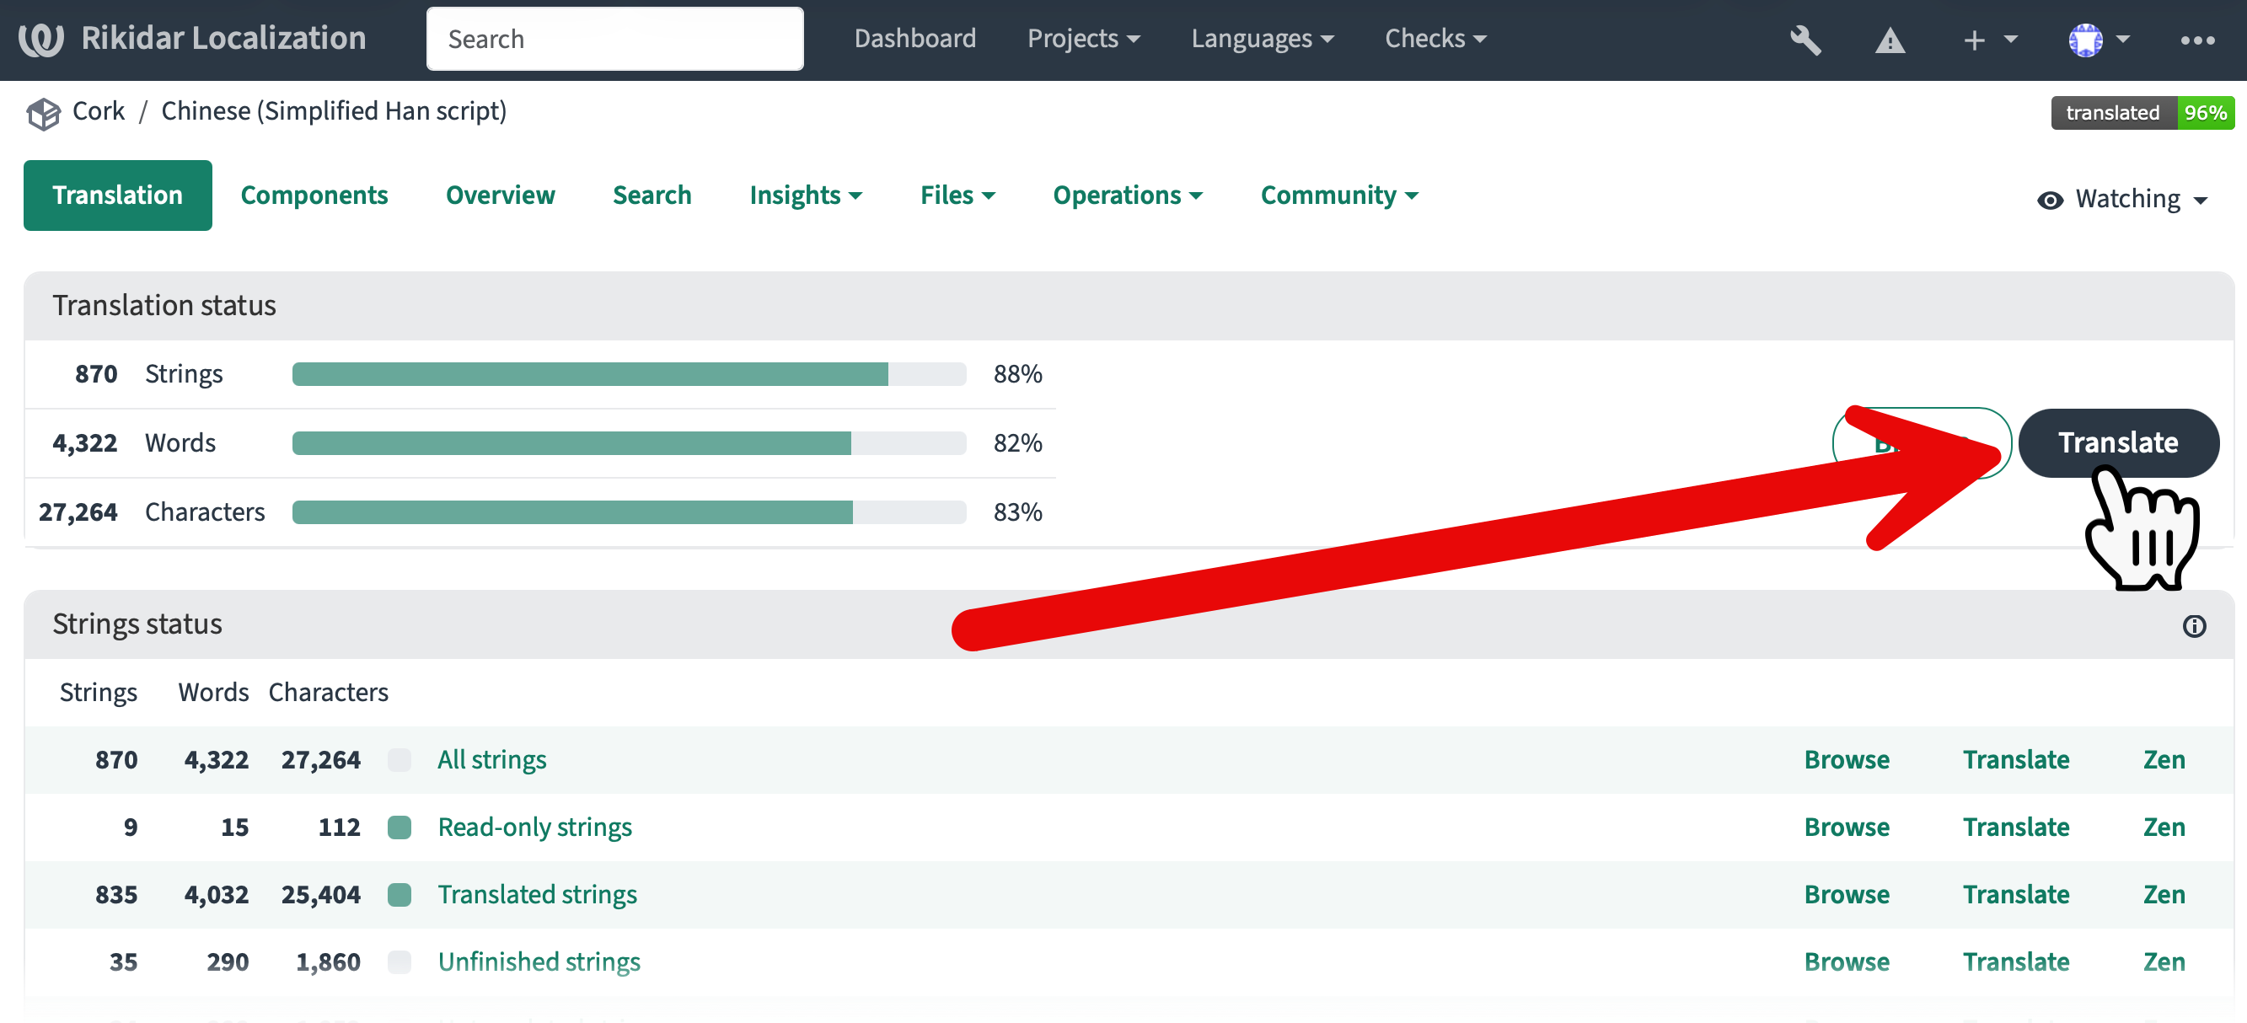This screenshot has width=2247, height=1023.
Task: Browse the Read-only strings row
Action: click(x=1846, y=826)
